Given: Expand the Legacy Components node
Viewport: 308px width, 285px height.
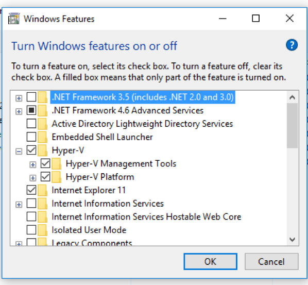Looking at the screenshot, I should [19, 244].
